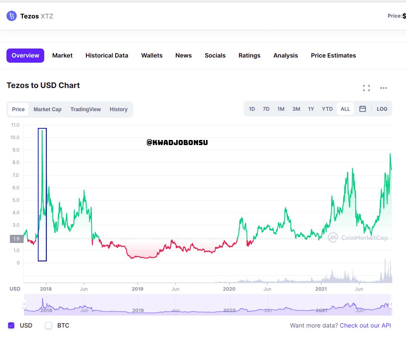This screenshot has height=337, width=406.
Task: Open the calendar date range picker
Action: pos(363,109)
